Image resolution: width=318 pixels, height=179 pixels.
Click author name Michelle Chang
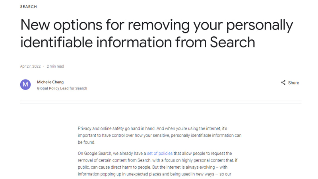50,82
